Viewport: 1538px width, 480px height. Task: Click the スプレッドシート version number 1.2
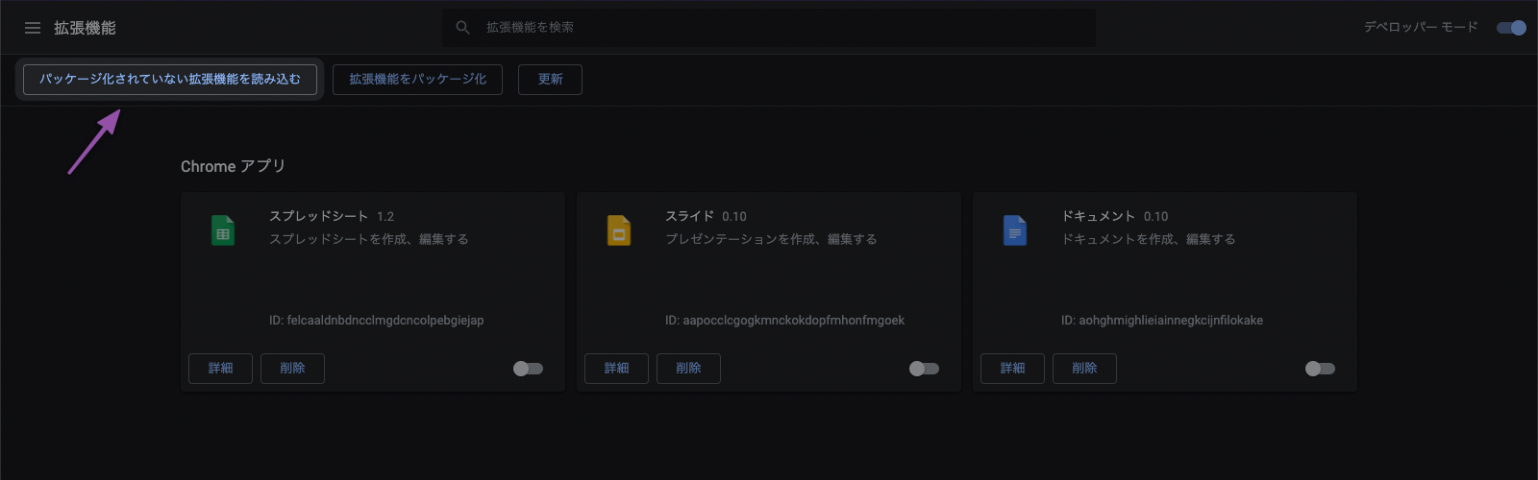point(385,217)
